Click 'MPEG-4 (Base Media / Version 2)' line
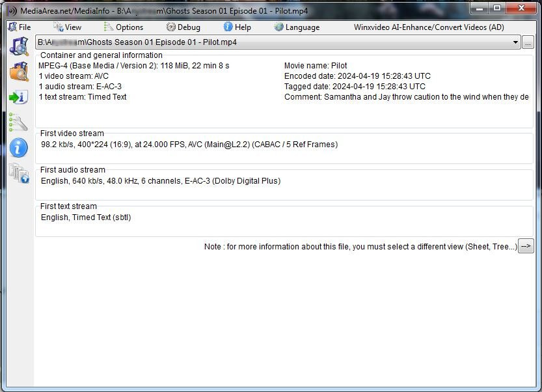Image resolution: width=542 pixels, height=392 pixels. point(134,66)
